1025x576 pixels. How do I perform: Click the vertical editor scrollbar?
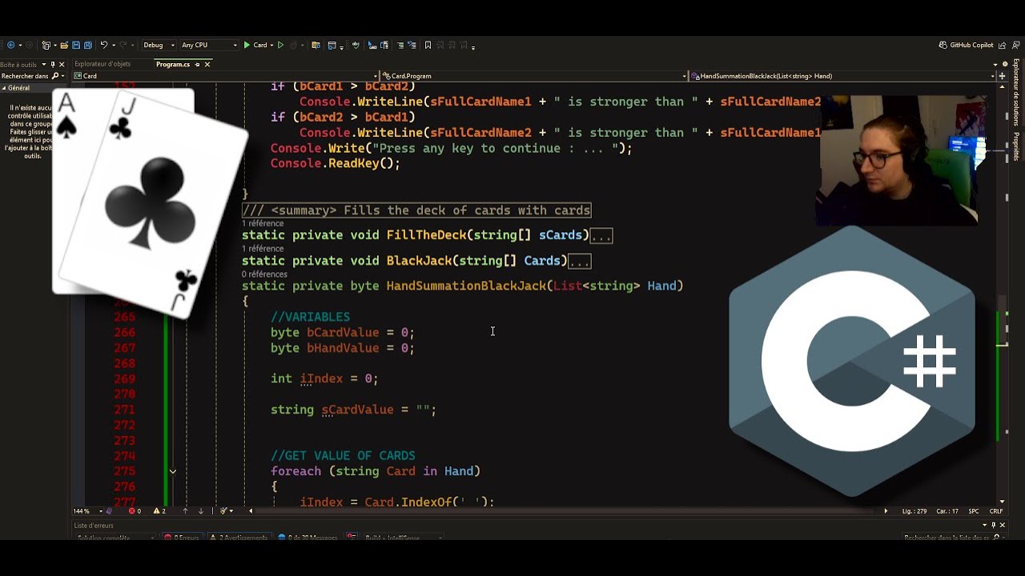[x=1002, y=292]
